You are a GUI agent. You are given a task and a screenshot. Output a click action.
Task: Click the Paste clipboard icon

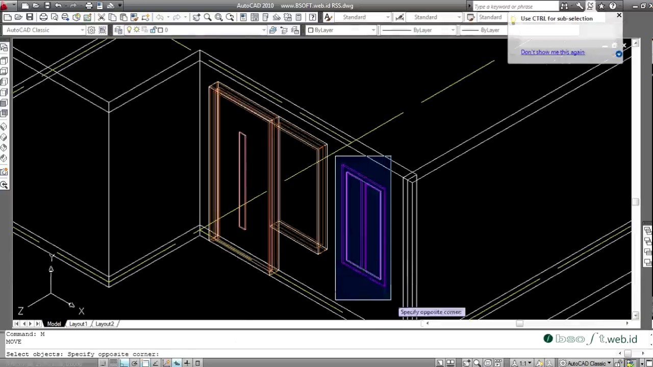tap(123, 17)
